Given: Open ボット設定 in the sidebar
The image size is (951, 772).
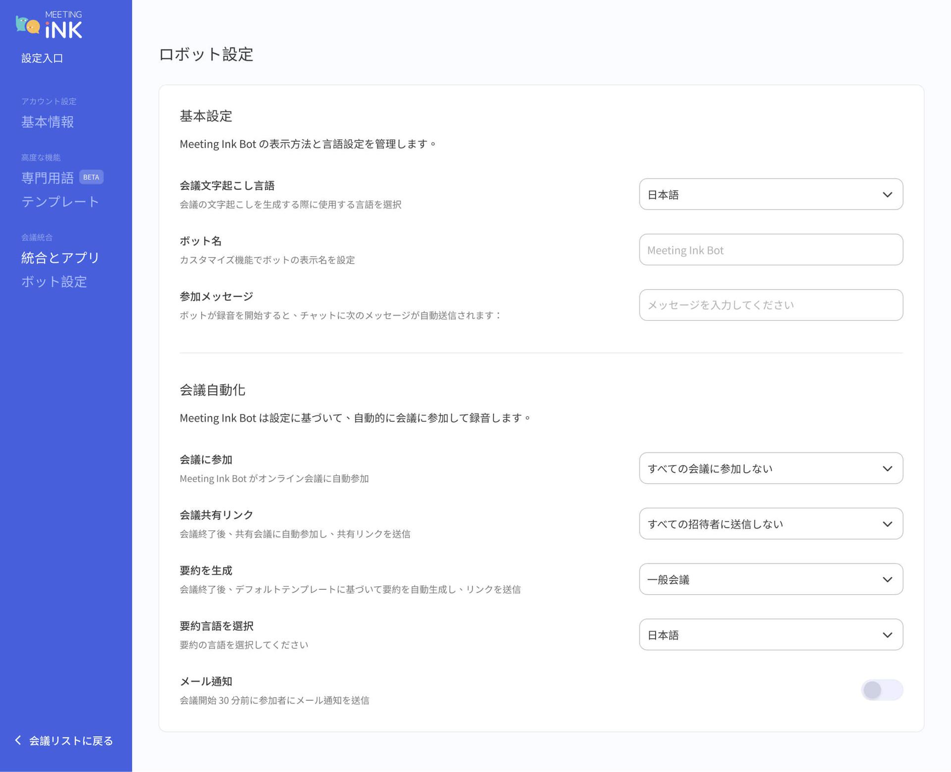Looking at the screenshot, I should coord(54,282).
